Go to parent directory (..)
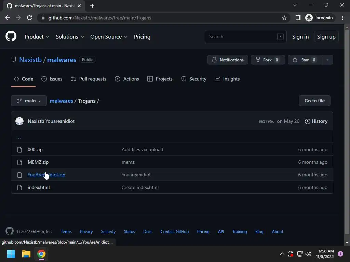The height and width of the screenshot is (262, 350). [19, 137]
